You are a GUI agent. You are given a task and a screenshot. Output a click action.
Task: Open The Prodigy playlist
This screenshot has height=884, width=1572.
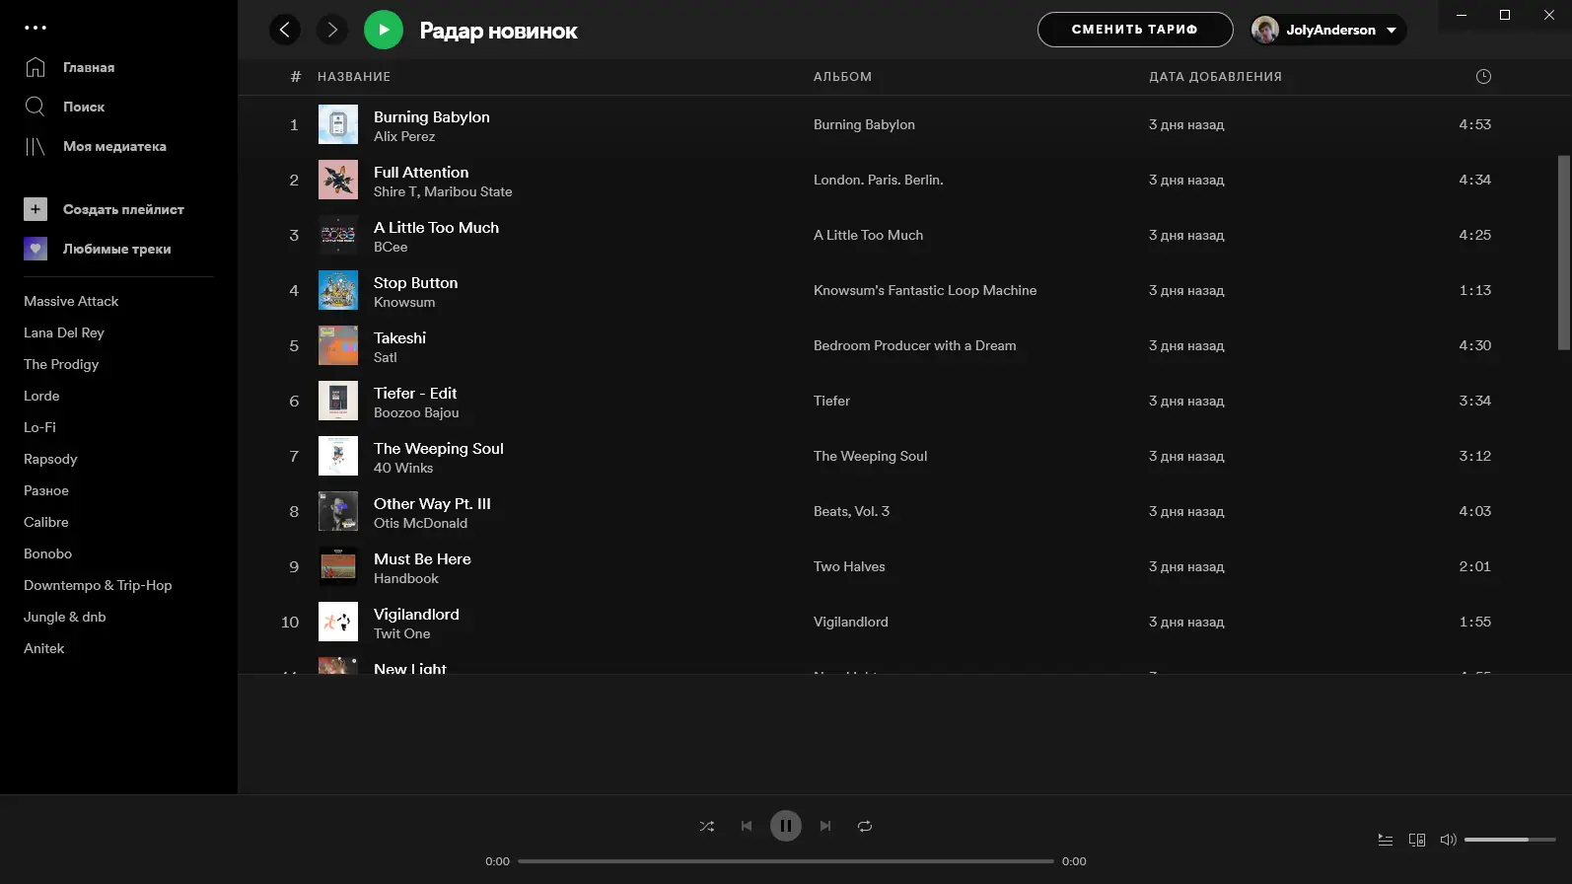tap(61, 364)
